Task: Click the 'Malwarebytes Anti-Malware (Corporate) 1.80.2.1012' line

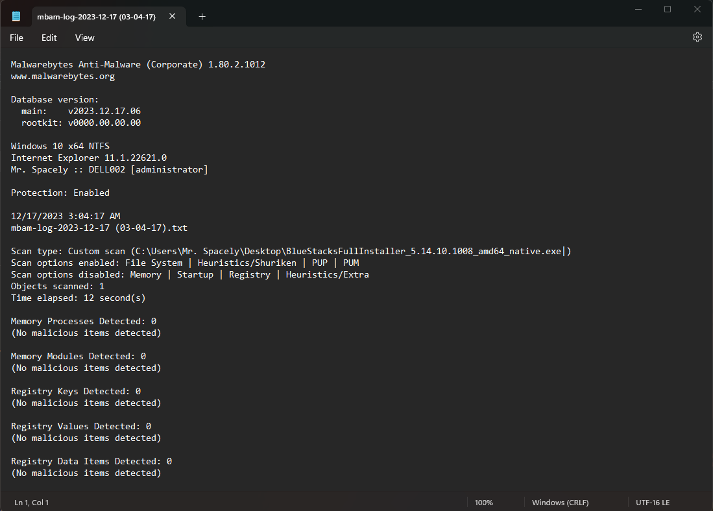Action: [138, 65]
